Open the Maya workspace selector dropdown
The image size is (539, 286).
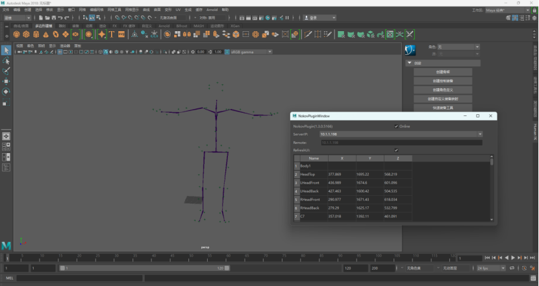click(x=507, y=10)
